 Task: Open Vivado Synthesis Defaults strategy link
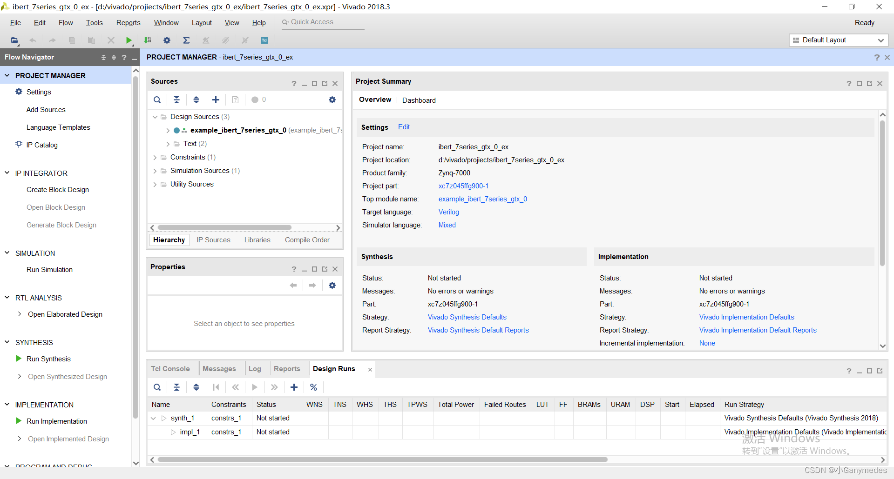coord(467,317)
